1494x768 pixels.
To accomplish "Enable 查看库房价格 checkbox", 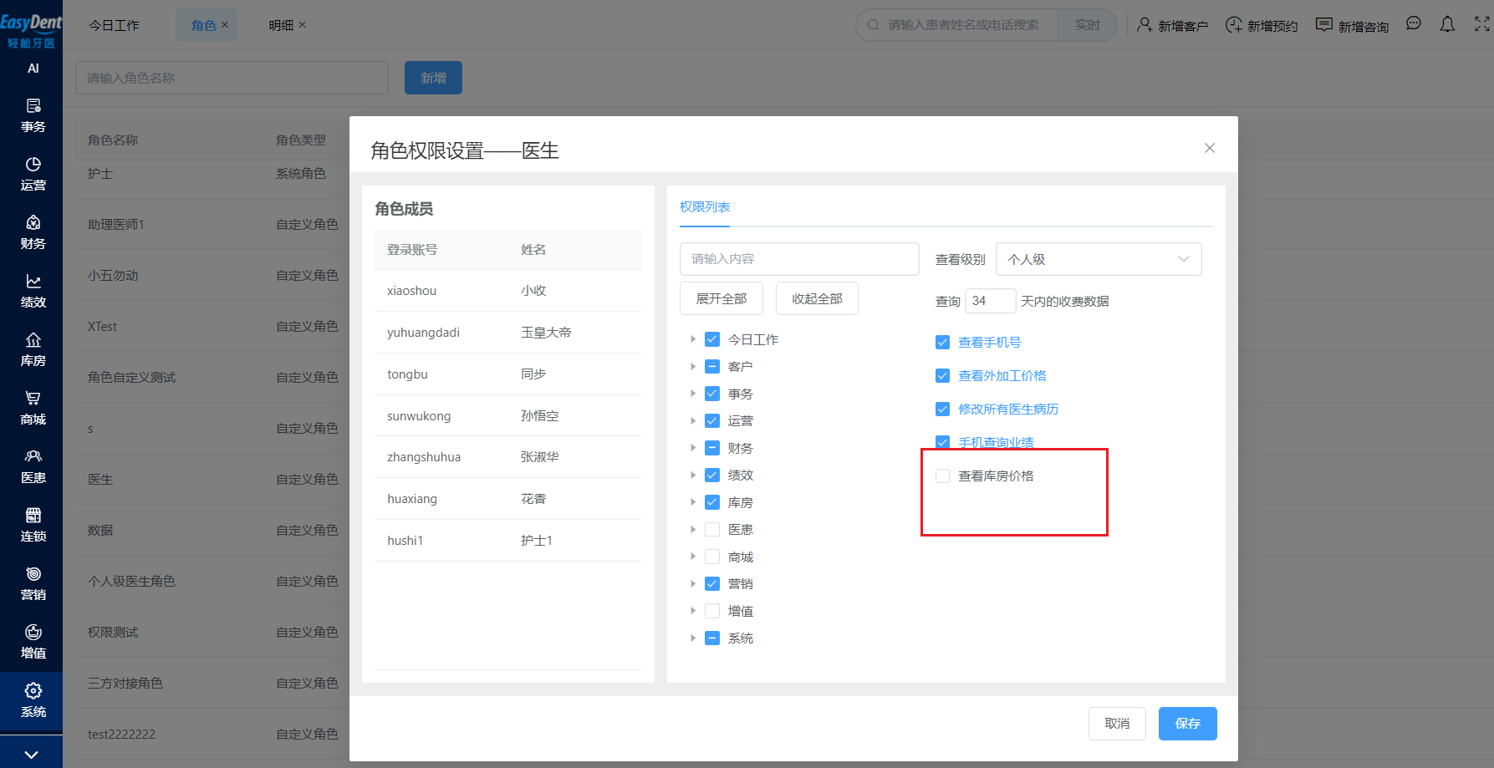I will tap(942, 476).
